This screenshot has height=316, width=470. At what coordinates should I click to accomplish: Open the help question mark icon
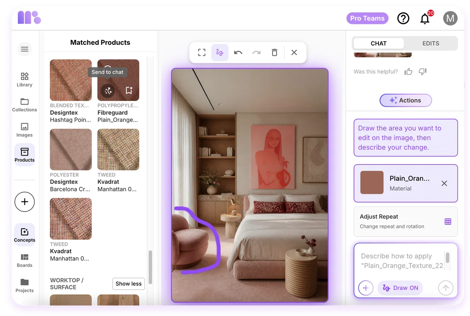[403, 19]
